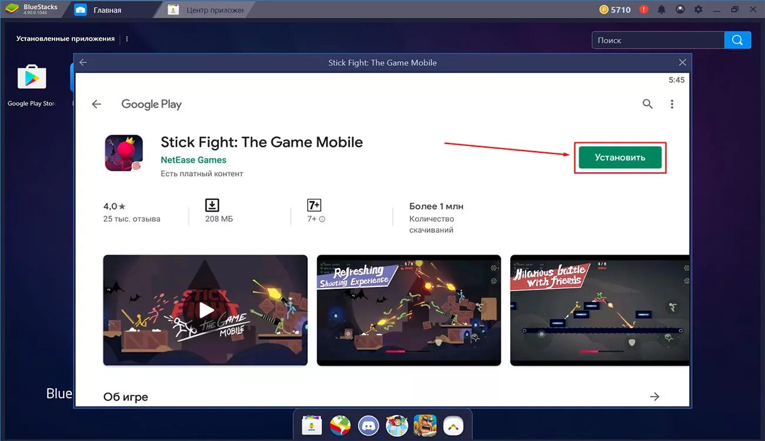The image size is (765, 441).
Task: Click the 208 МБ download size icon
Action: [x=212, y=205]
